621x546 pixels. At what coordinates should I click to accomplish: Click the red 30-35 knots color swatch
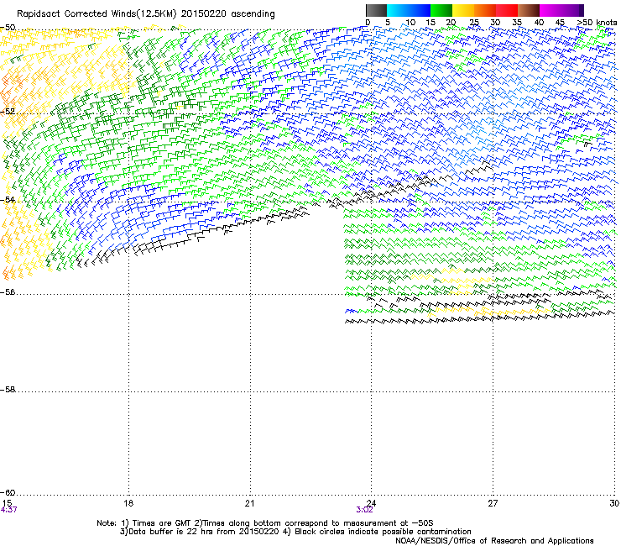click(507, 10)
